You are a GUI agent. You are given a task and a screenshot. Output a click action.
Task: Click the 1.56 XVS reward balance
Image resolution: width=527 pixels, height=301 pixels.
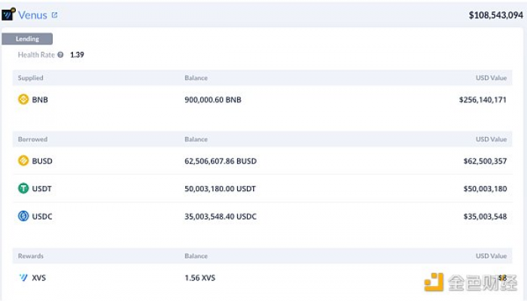[x=200, y=278]
